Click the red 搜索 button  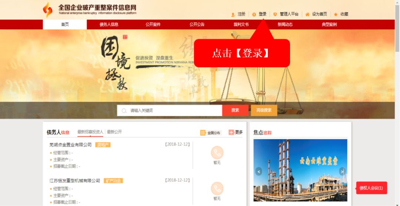235,110
